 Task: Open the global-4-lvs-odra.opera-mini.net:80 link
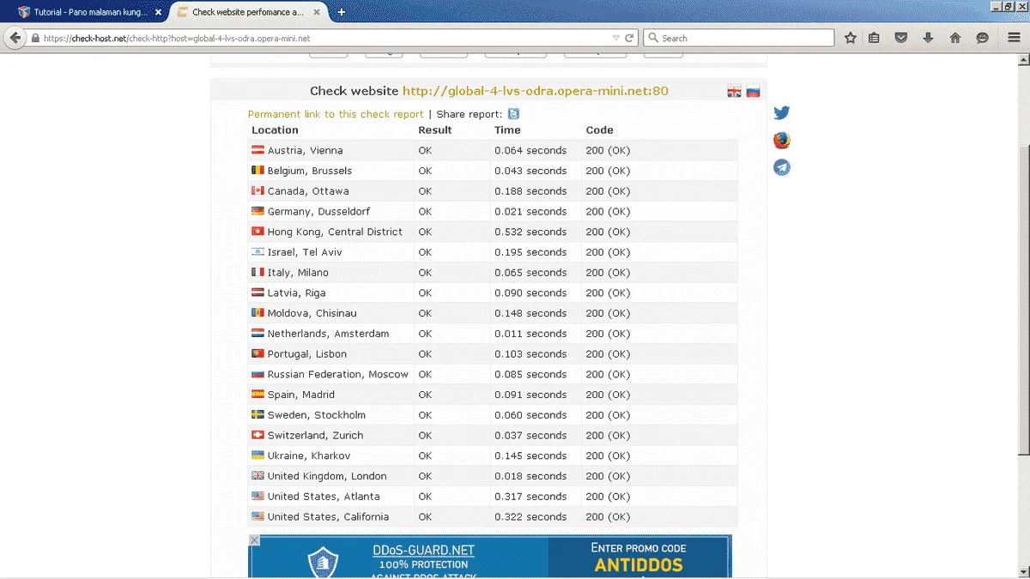coord(536,91)
